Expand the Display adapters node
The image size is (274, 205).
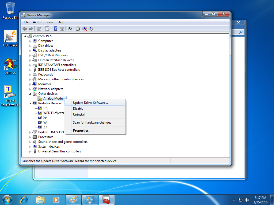[30, 50]
